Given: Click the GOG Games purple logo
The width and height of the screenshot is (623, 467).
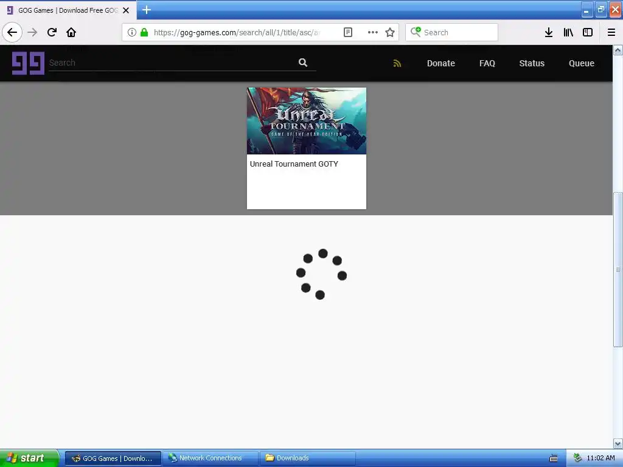Looking at the screenshot, I should (28, 63).
